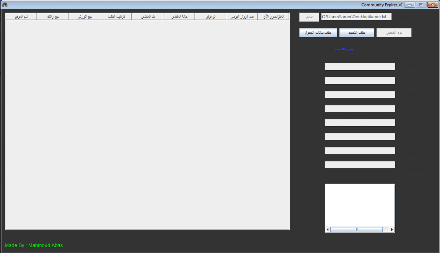Click the blue 'جاري الفحص' status label
The width and height of the screenshot is (440, 253).
344,49
